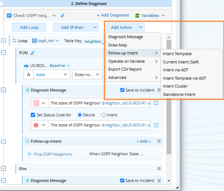Choose Draw Map menu item
Image resolution: width=224 pixels, height=191 pixels.
tap(118, 45)
